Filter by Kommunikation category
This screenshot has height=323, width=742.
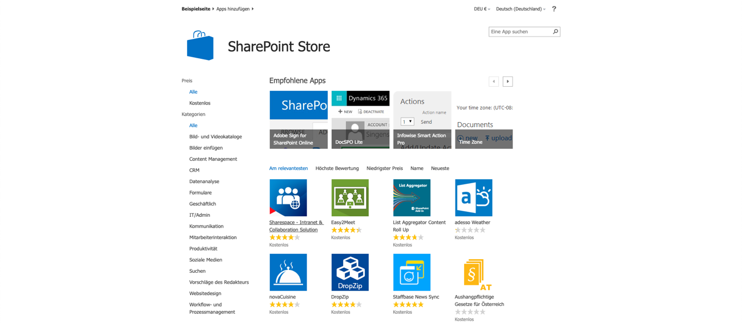(x=206, y=227)
